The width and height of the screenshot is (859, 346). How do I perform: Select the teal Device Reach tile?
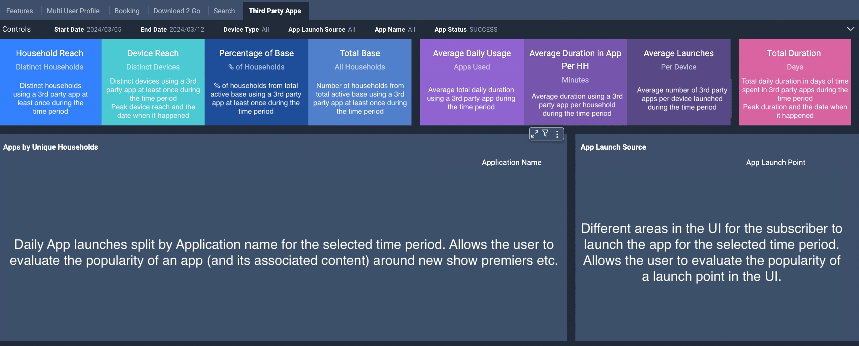point(153,82)
